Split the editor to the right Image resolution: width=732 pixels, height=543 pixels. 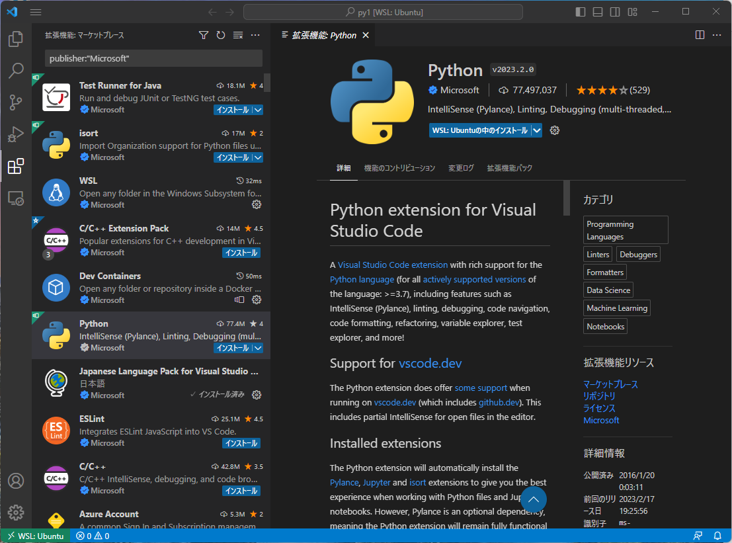[x=700, y=34]
